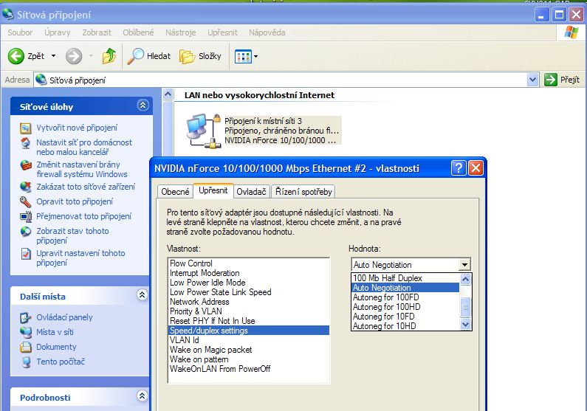Open the address bar dropdown arrow
587x411 pixels.
[532, 80]
